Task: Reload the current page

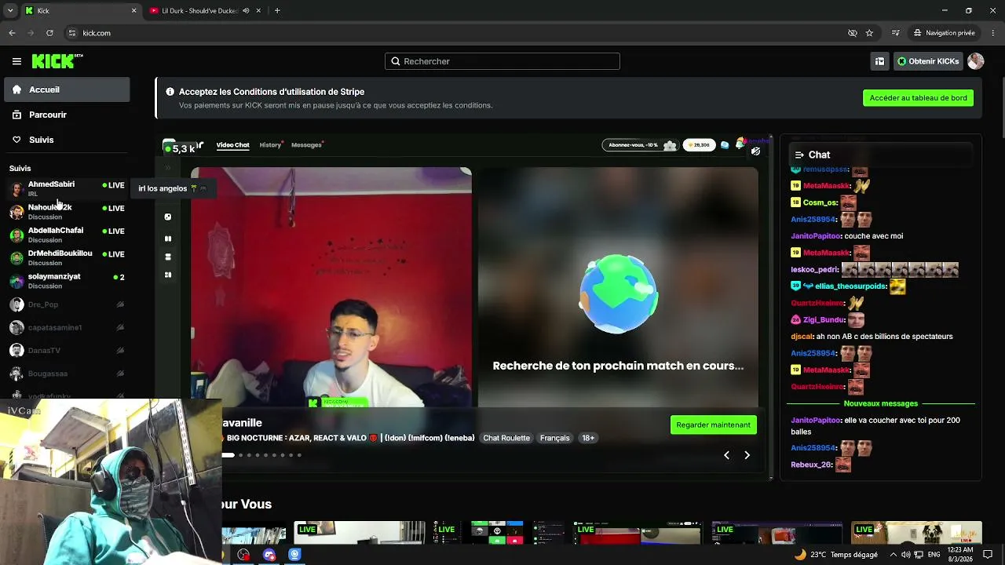Action: 49,33
